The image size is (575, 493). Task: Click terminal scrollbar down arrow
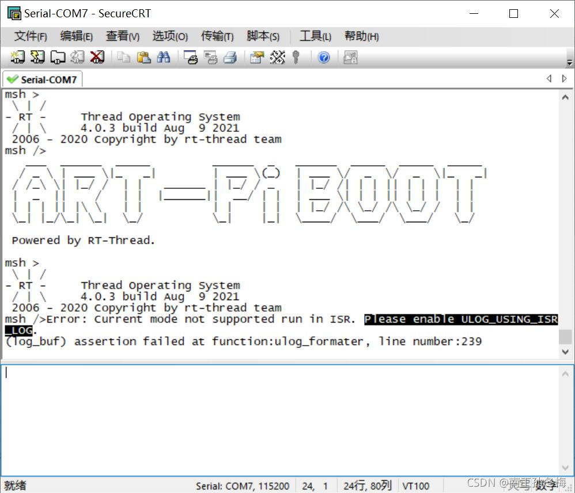(565, 352)
